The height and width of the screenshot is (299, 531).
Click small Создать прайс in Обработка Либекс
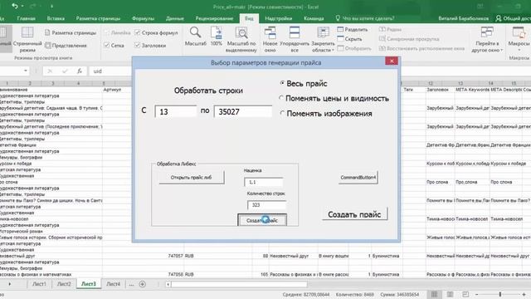(x=262, y=220)
